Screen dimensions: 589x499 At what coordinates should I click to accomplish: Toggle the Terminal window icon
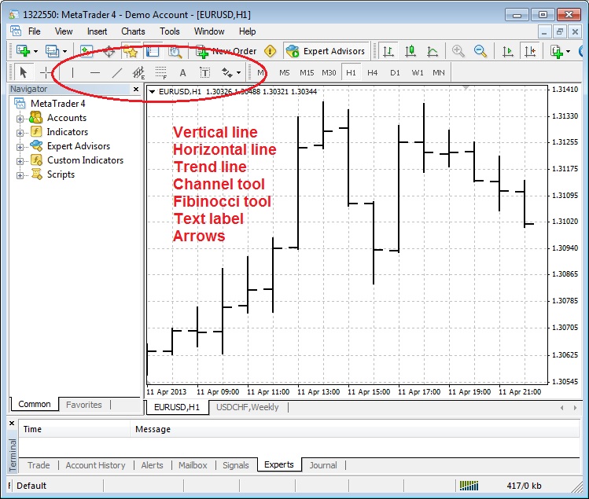click(x=153, y=51)
